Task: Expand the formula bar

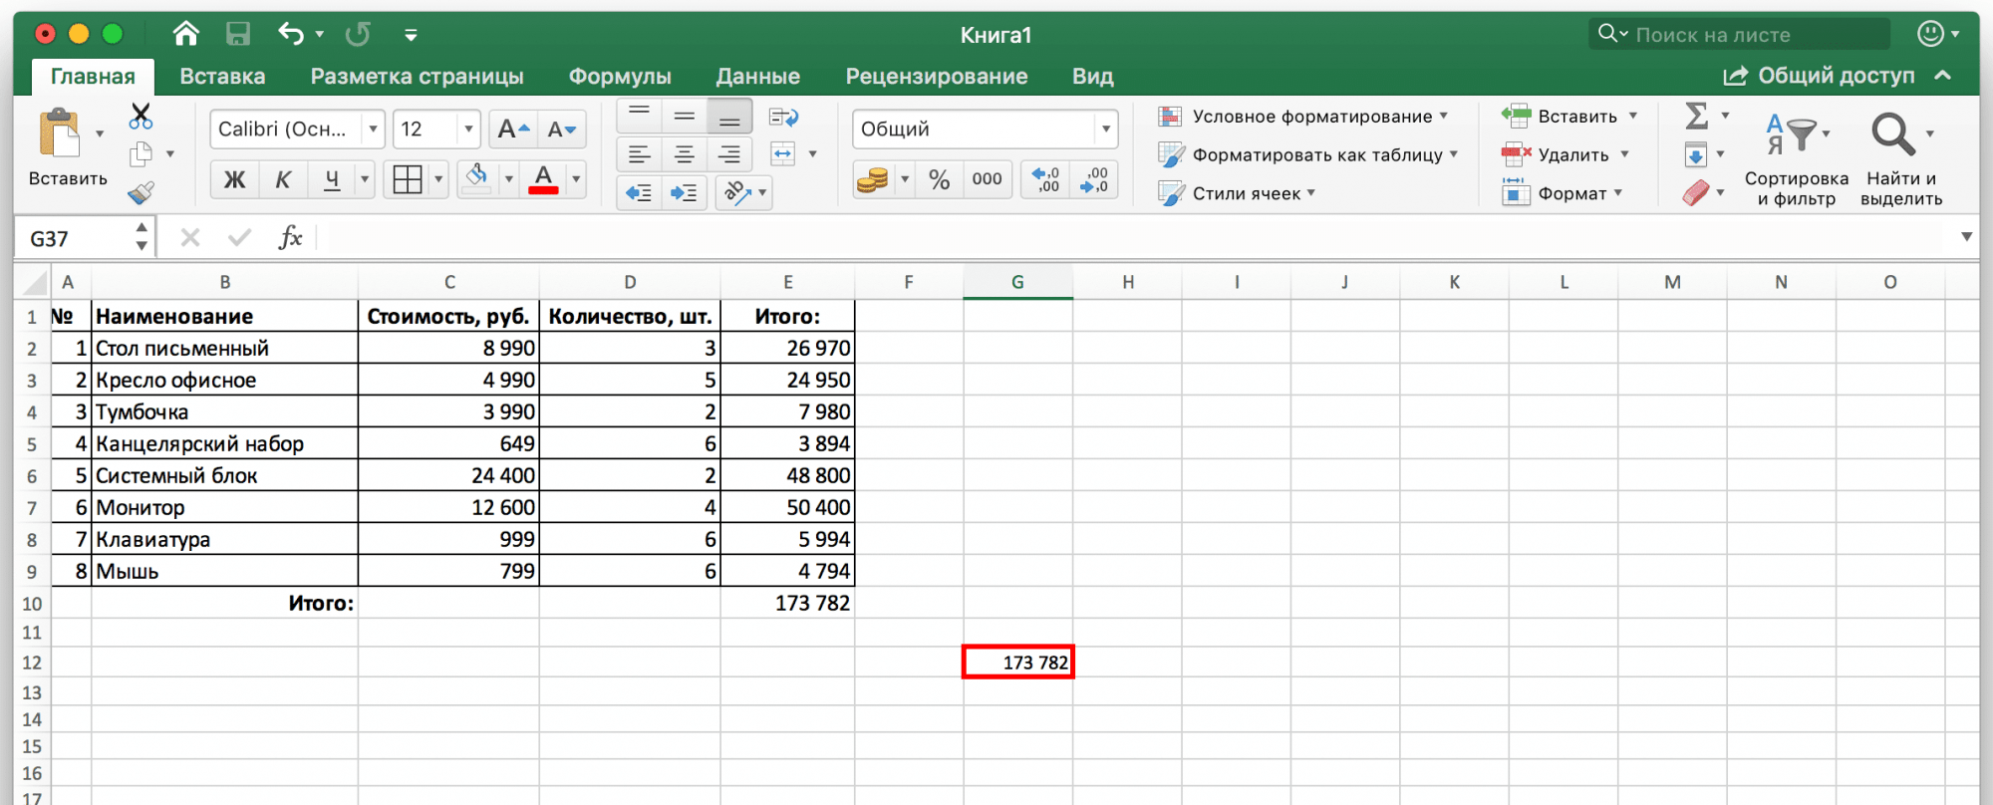Action: click(1966, 237)
